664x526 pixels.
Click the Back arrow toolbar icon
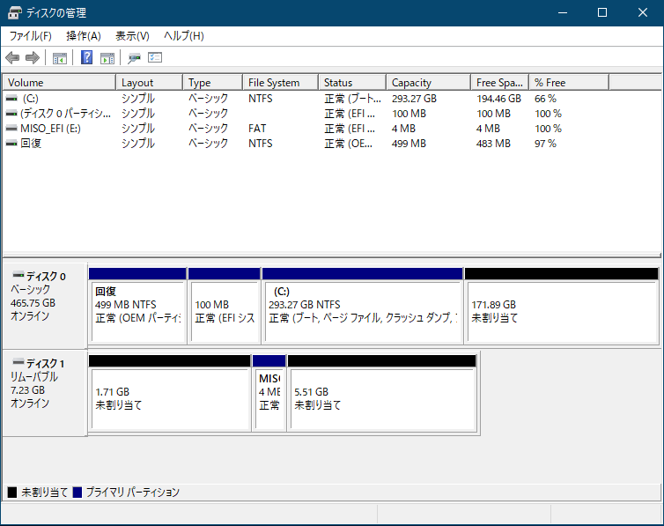point(12,57)
